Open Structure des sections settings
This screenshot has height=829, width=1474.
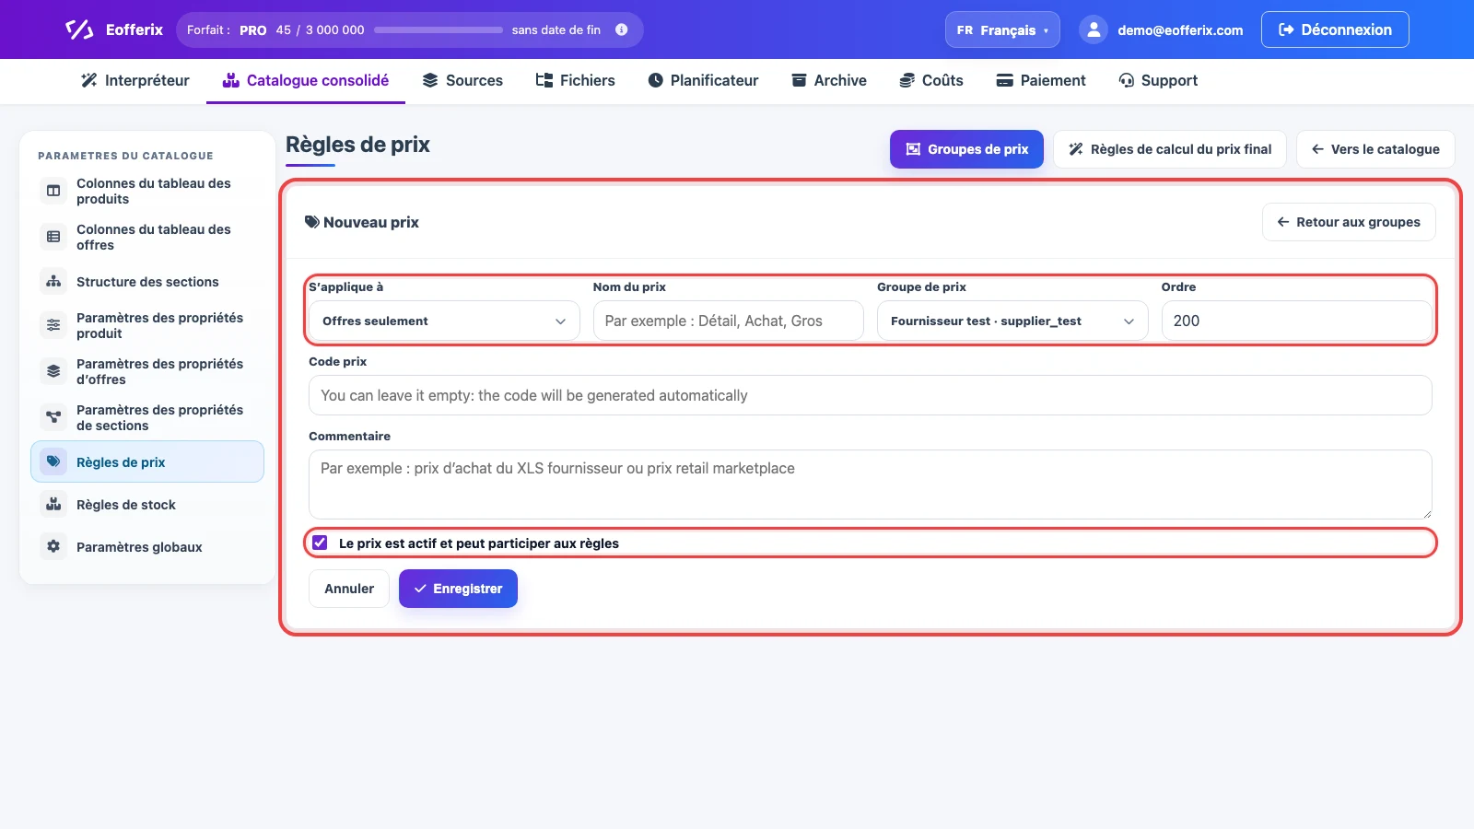(x=147, y=282)
